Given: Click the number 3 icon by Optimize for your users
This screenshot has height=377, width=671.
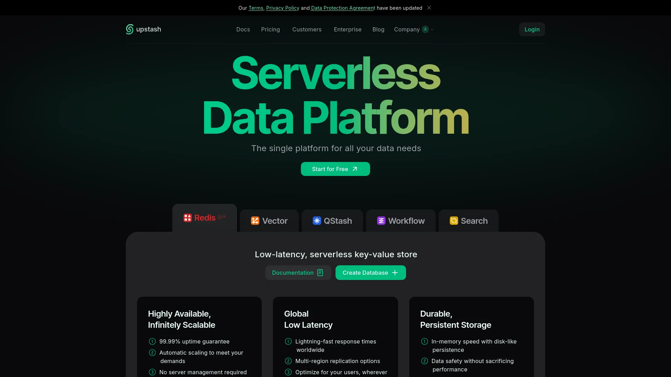Looking at the screenshot, I should pyautogui.click(x=288, y=372).
